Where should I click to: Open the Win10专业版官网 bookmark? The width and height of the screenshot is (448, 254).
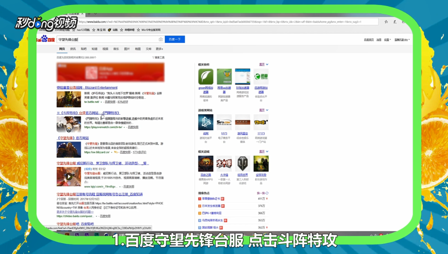(x=148, y=30)
